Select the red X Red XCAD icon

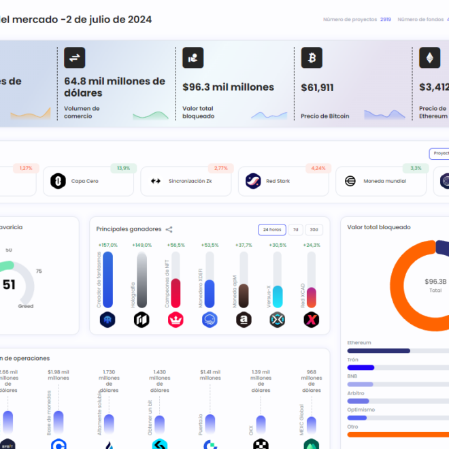click(311, 319)
